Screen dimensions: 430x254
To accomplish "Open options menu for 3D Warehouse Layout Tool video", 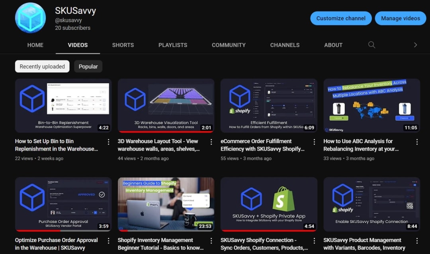I will 211,142.
